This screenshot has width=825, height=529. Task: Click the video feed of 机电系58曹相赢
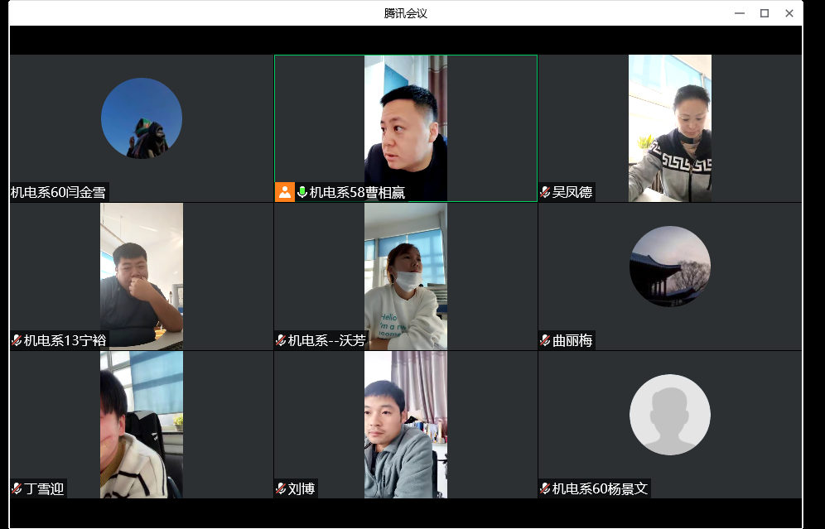[405, 124]
